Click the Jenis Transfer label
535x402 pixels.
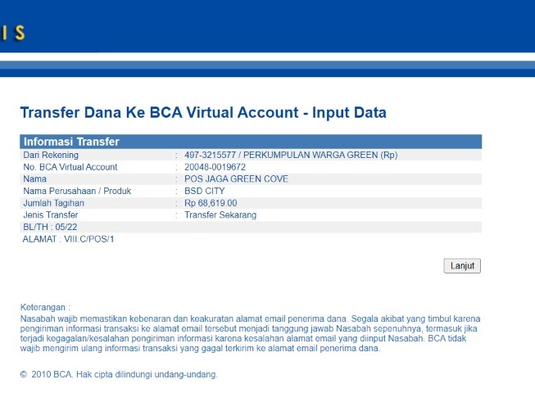(51, 215)
